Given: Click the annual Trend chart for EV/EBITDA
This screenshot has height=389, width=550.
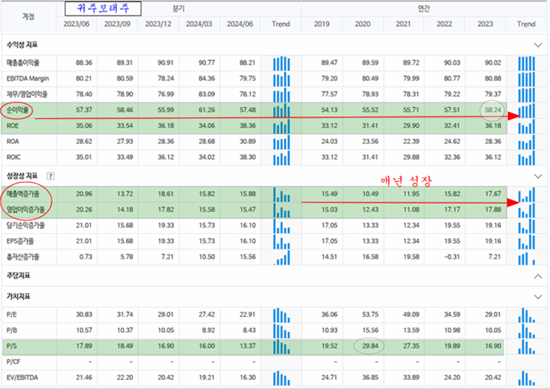Looking at the screenshot, I should (525, 378).
